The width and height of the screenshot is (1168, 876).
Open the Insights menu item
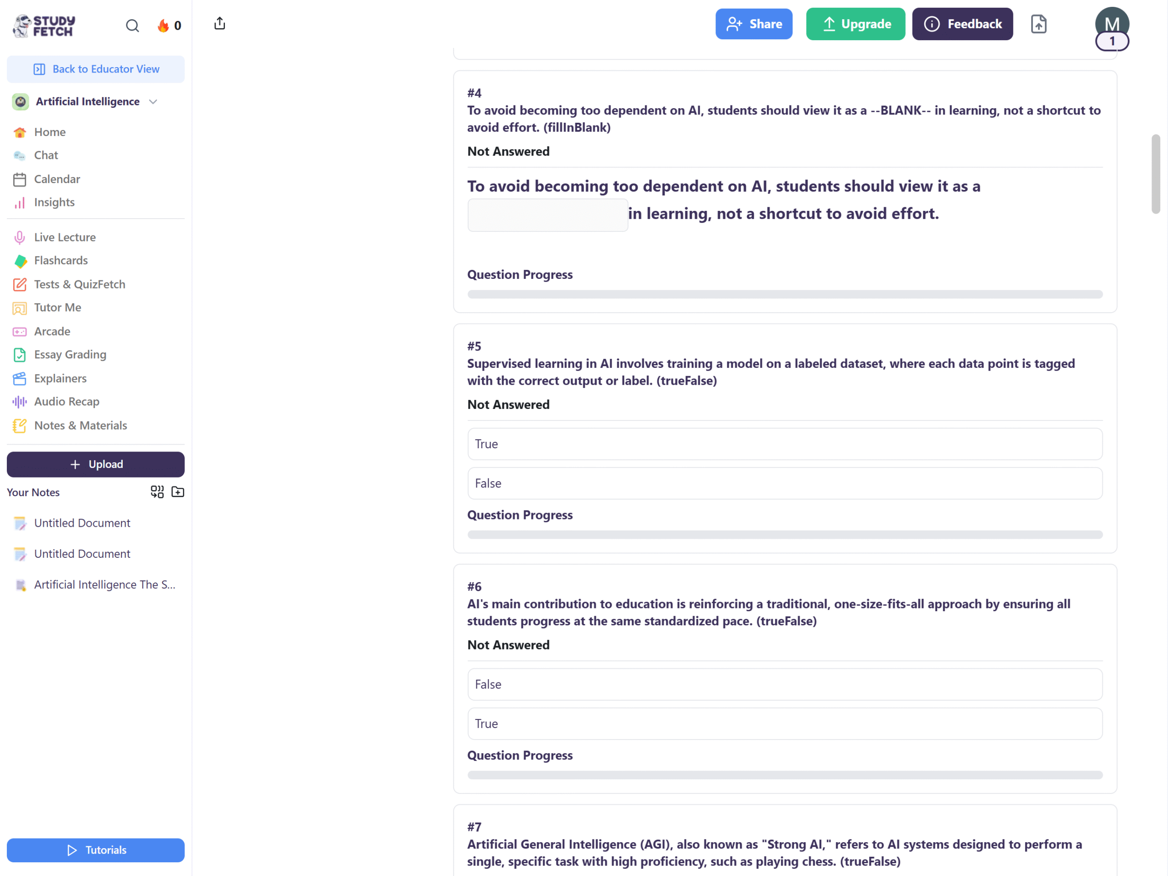[x=54, y=202]
